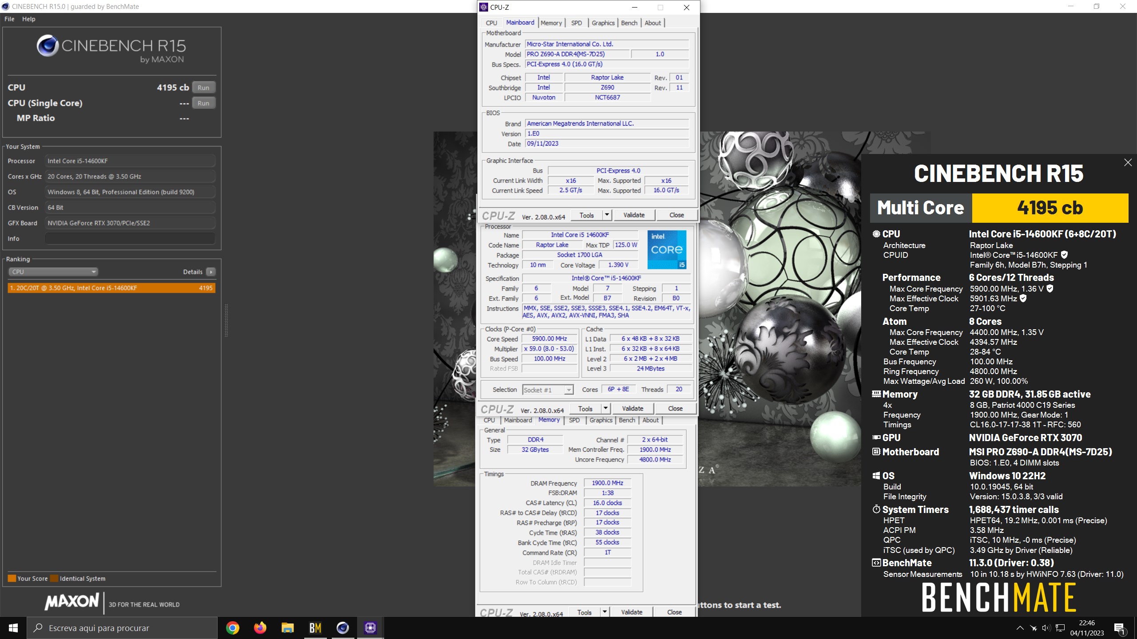
Task: Click the volume speaker tray icon
Action: coord(1046,628)
